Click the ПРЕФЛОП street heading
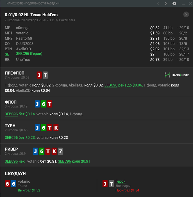Image resolution: width=193 pixels, height=197 pixels. tap(15, 73)
